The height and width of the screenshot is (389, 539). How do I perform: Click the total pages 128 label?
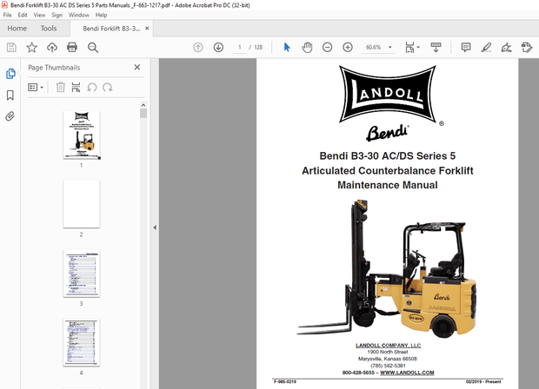coord(258,48)
